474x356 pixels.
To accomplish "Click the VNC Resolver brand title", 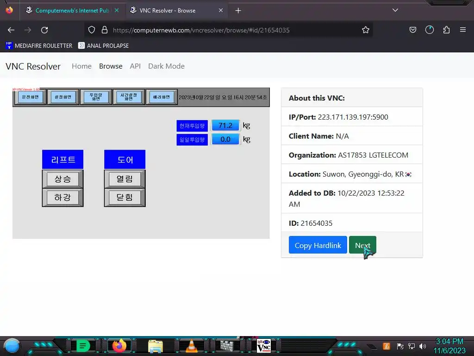I will coord(33,66).
